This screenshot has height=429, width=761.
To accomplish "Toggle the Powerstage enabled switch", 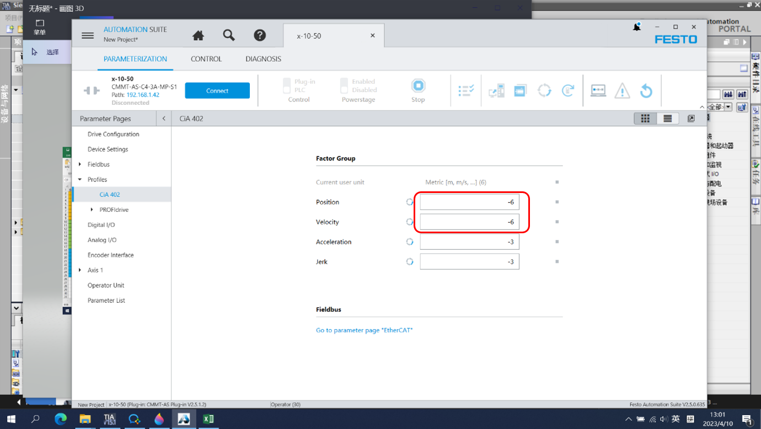I will click(x=344, y=85).
